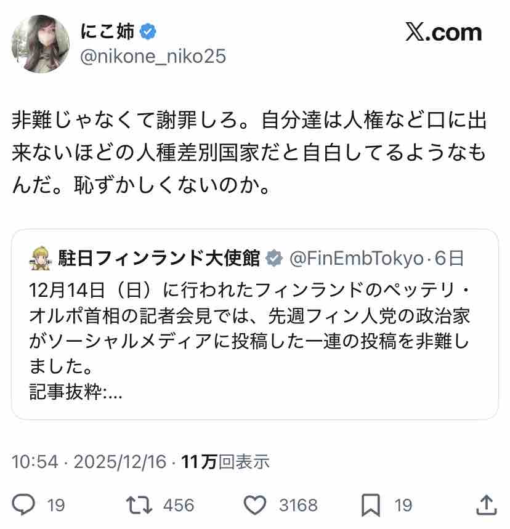
Task: Click the 駐日フィンランド大使館 account name
Action: click(159, 259)
